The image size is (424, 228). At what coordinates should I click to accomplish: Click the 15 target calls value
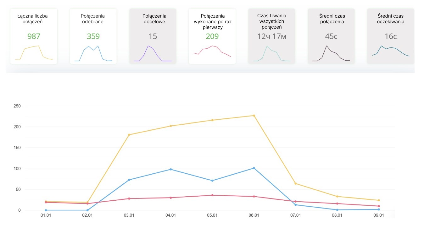pyautogui.click(x=153, y=36)
